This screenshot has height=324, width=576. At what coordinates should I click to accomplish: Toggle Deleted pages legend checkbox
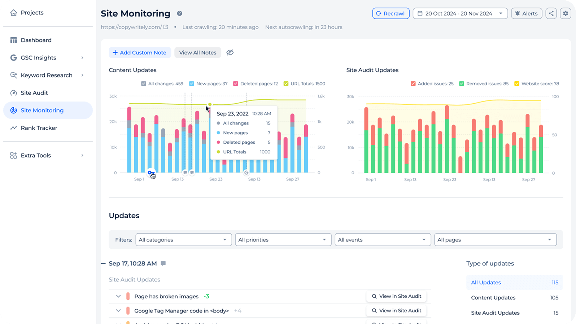(x=236, y=84)
